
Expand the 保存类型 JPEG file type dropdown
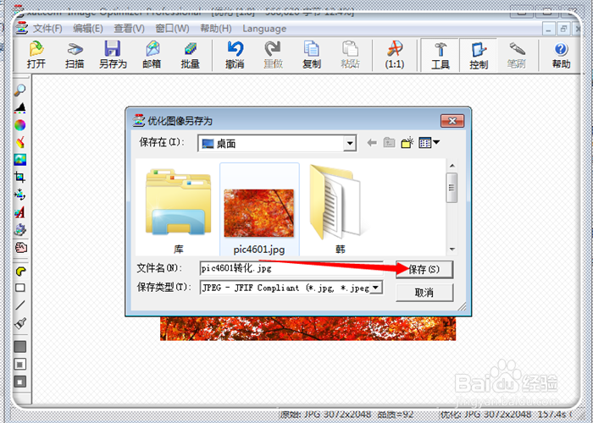(x=376, y=288)
